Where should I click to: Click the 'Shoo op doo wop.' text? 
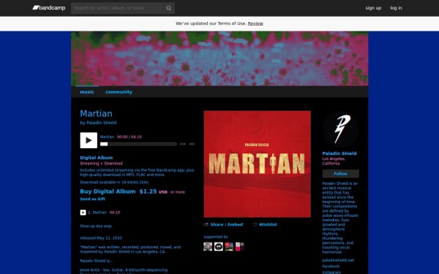pos(97,227)
